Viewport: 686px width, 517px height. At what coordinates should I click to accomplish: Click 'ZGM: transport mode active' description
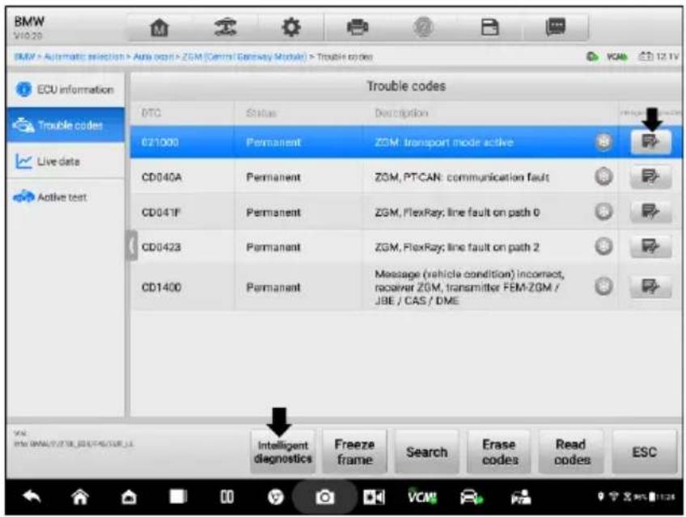(x=443, y=142)
